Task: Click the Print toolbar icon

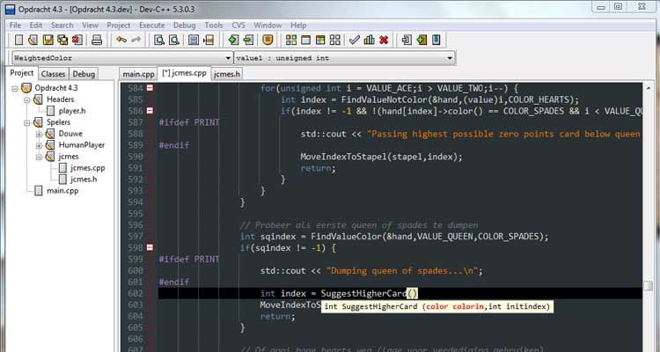Action: click(x=97, y=40)
